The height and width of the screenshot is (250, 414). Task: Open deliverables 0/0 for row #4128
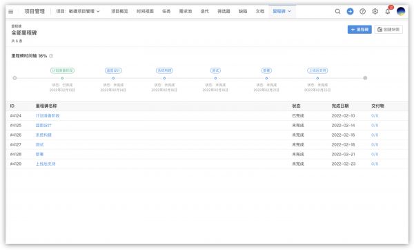375,154
